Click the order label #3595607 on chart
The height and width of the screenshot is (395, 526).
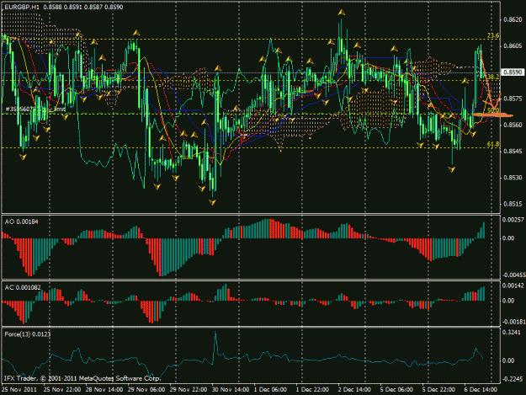(35, 109)
